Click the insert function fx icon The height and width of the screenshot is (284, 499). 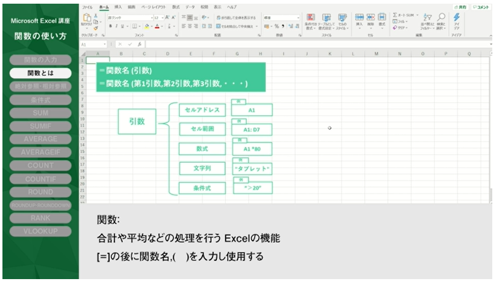coord(140,45)
